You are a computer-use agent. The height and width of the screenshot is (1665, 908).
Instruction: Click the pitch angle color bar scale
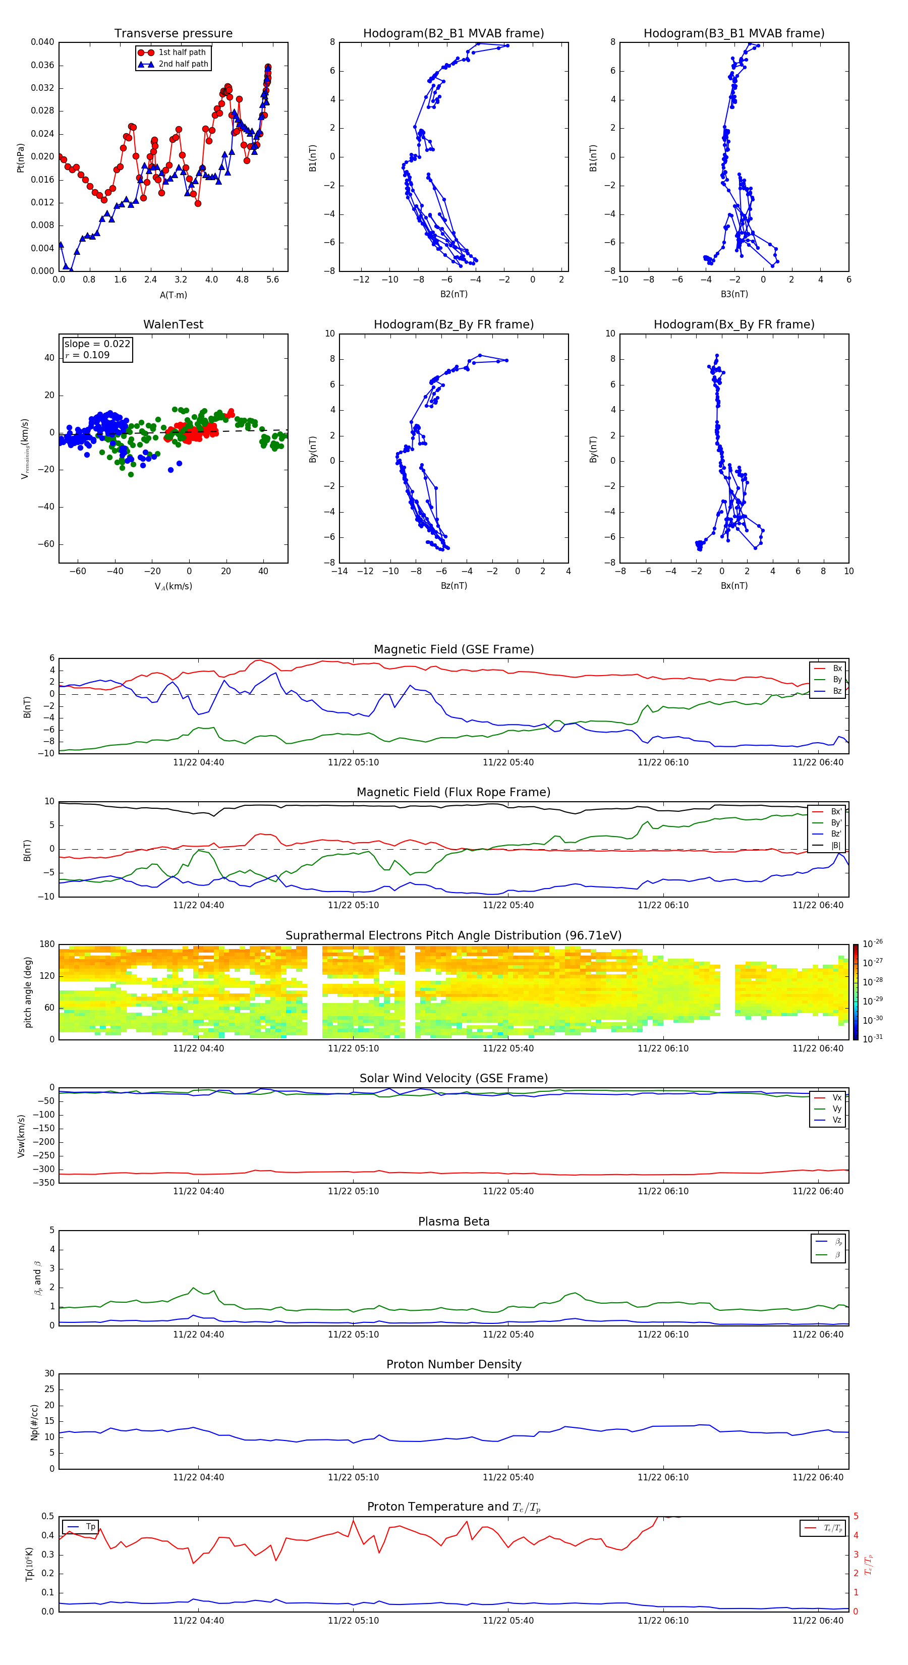(856, 992)
